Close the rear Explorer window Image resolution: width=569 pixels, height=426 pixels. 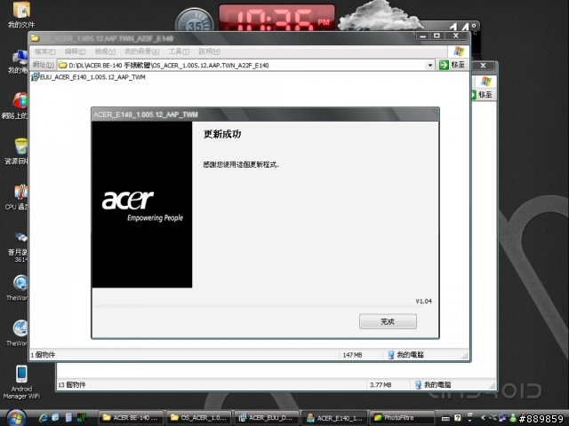point(483,65)
